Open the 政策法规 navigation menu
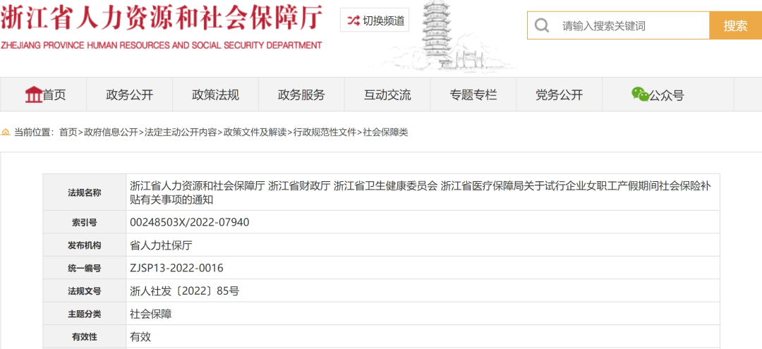This screenshot has height=349, width=762. (215, 95)
